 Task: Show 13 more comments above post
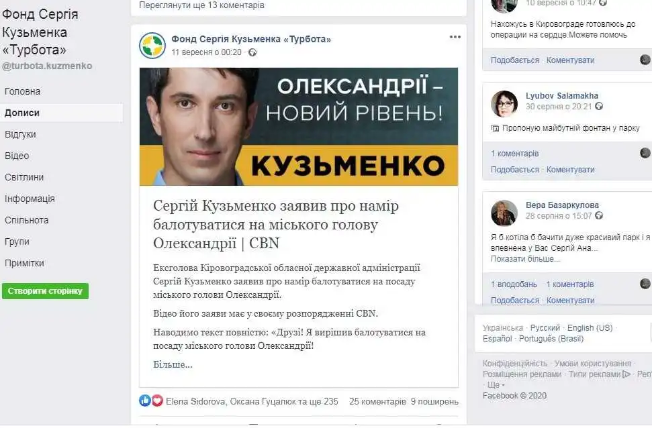pos(201,5)
